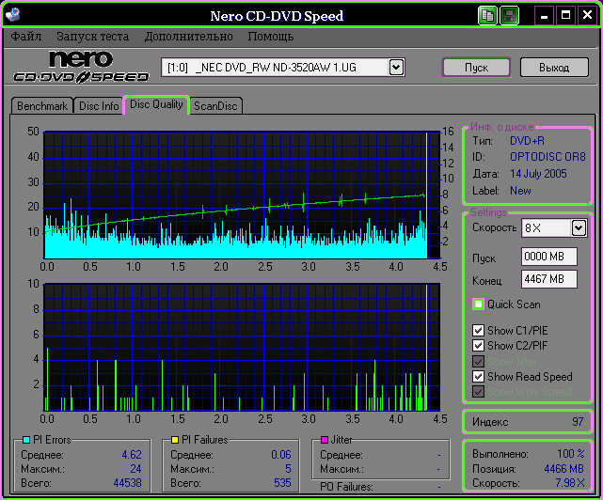Open the Файл menu
The width and height of the screenshot is (603, 500).
26,37
